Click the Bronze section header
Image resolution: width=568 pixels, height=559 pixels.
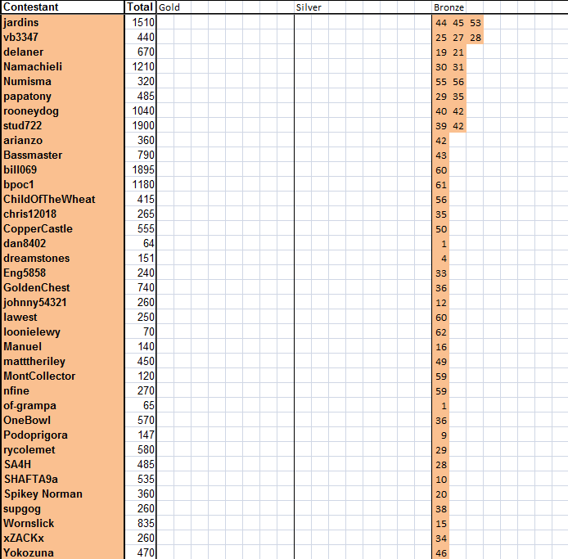(x=449, y=7)
